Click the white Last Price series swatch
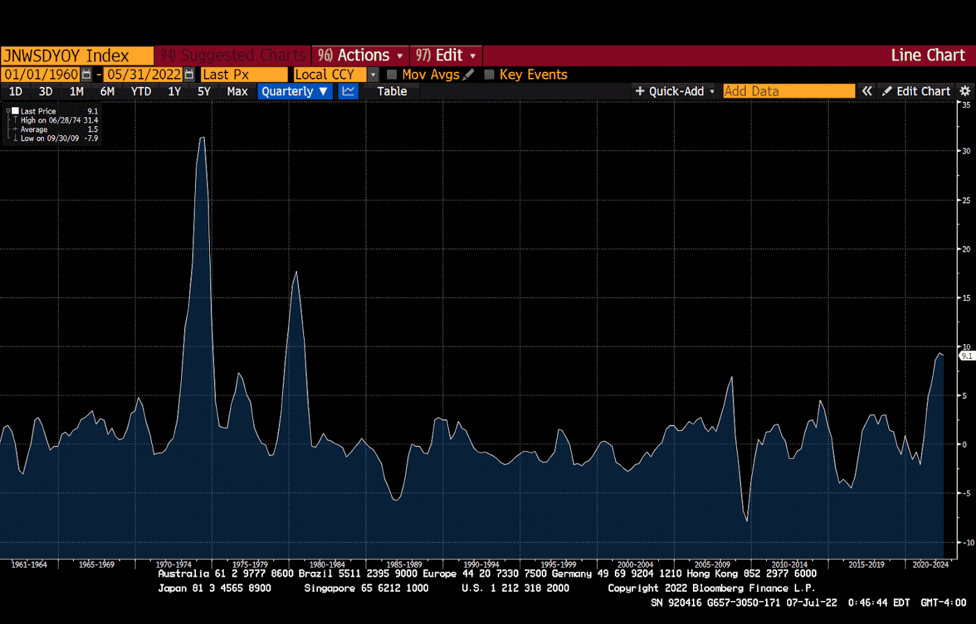This screenshot has width=976, height=624. coord(15,111)
